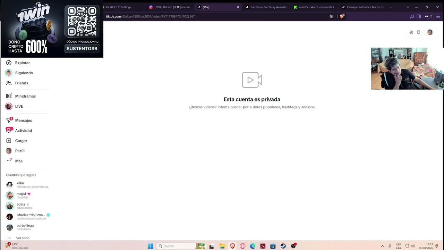
Task: Switch to ciriloTV Kick clips tab
Action: coord(315,7)
